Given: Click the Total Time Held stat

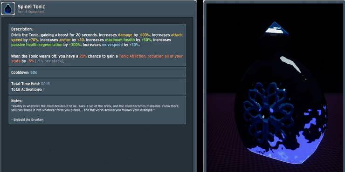Looking at the screenshot, I should click(x=30, y=84).
